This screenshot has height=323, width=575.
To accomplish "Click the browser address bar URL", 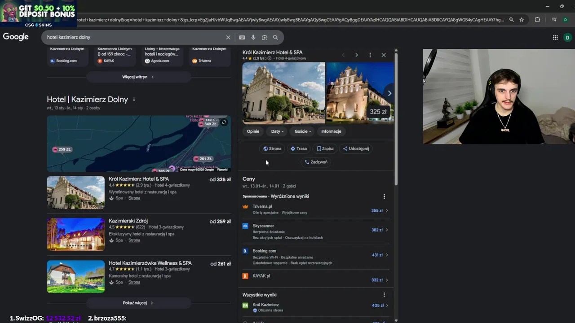I will (290, 20).
